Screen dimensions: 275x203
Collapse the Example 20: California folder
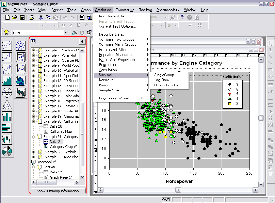tap(34, 121)
